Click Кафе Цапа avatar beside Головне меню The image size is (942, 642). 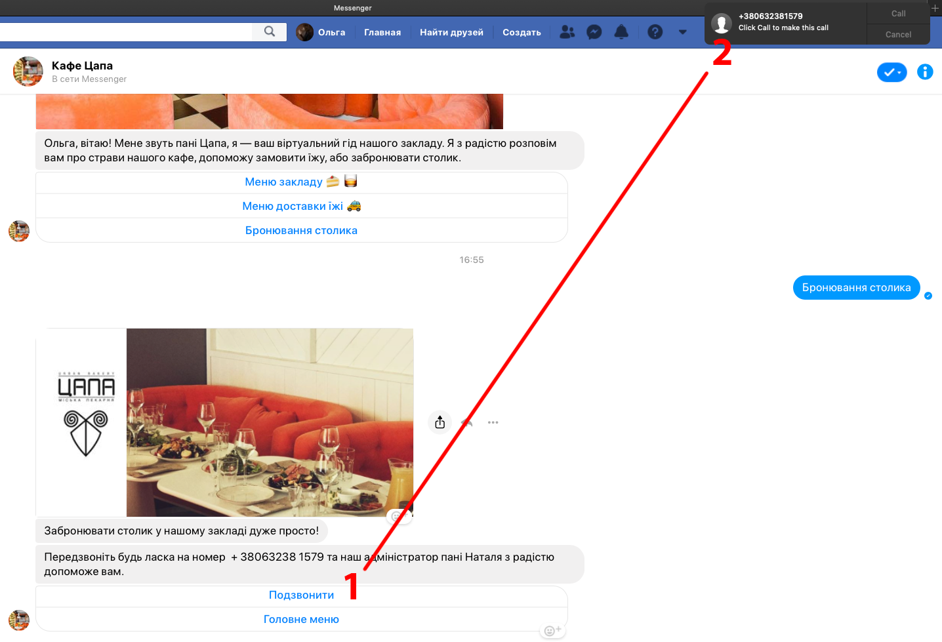pyautogui.click(x=19, y=620)
